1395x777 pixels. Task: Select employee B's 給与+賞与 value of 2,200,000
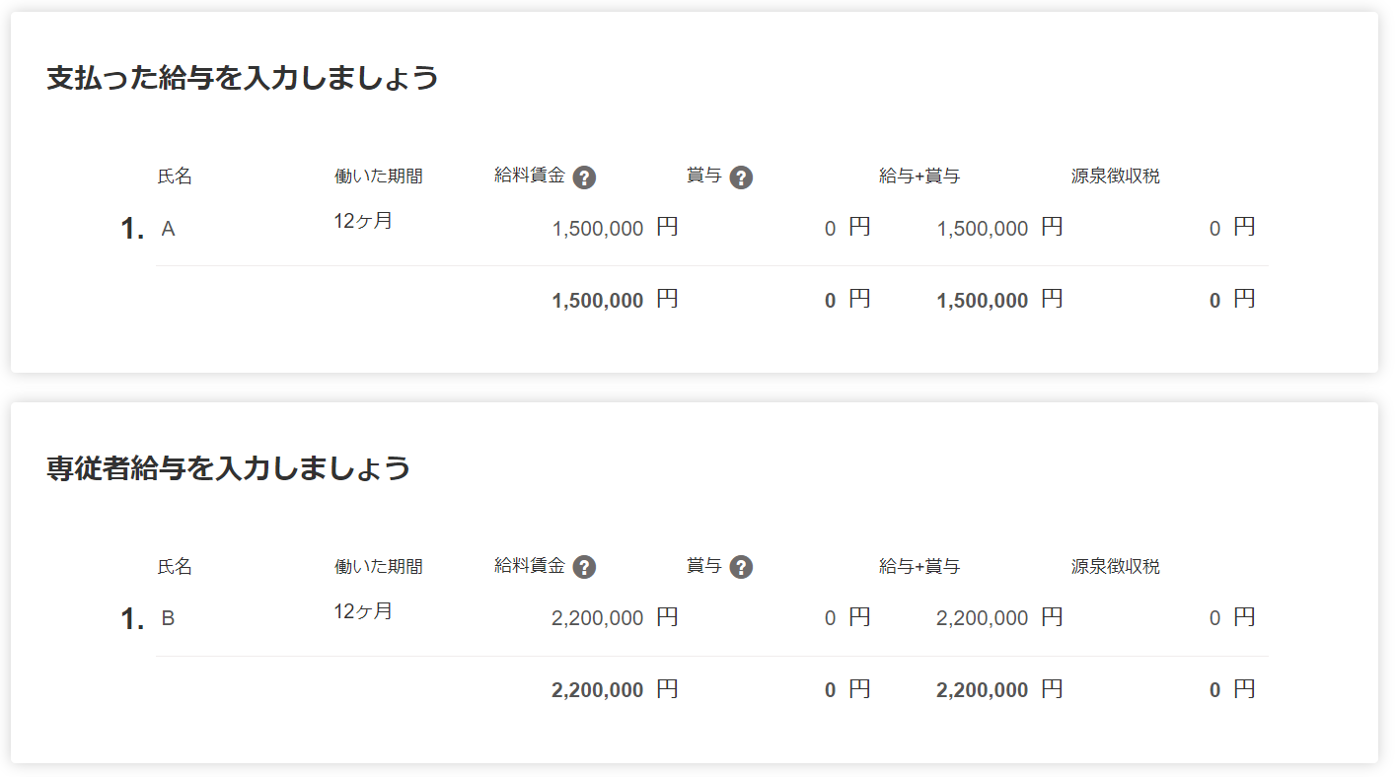pyautogui.click(x=983, y=618)
